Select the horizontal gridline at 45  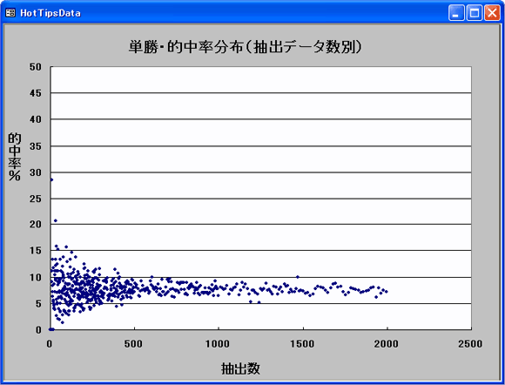coord(261,93)
